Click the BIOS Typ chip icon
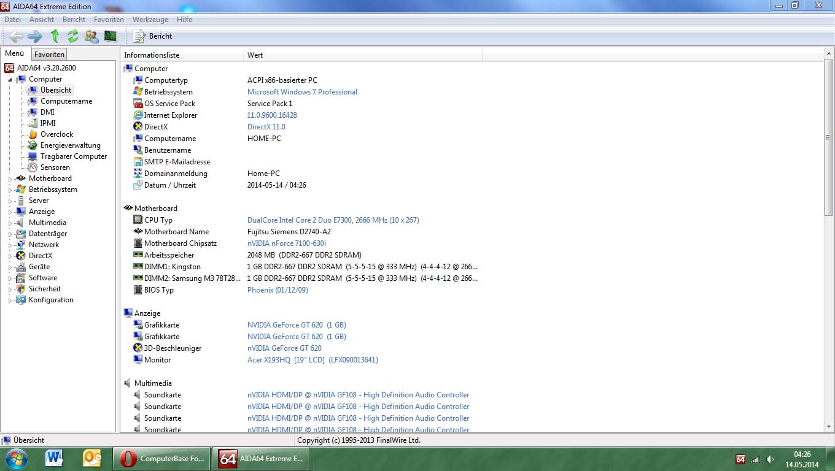Viewport: 835px width, 471px height. (x=138, y=290)
